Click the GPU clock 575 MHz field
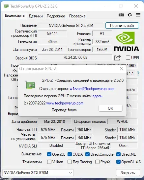The height and width of the screenshot is (180, 144). (x=48, y=130)
